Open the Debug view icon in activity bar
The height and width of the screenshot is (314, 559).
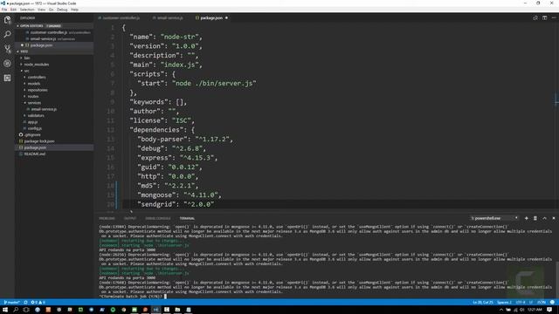pos(7,64)
